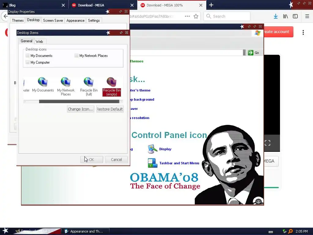Screen dimensions: 313x235
Task: Open Firefox downloads arrow icon
Action: (275, 17)
